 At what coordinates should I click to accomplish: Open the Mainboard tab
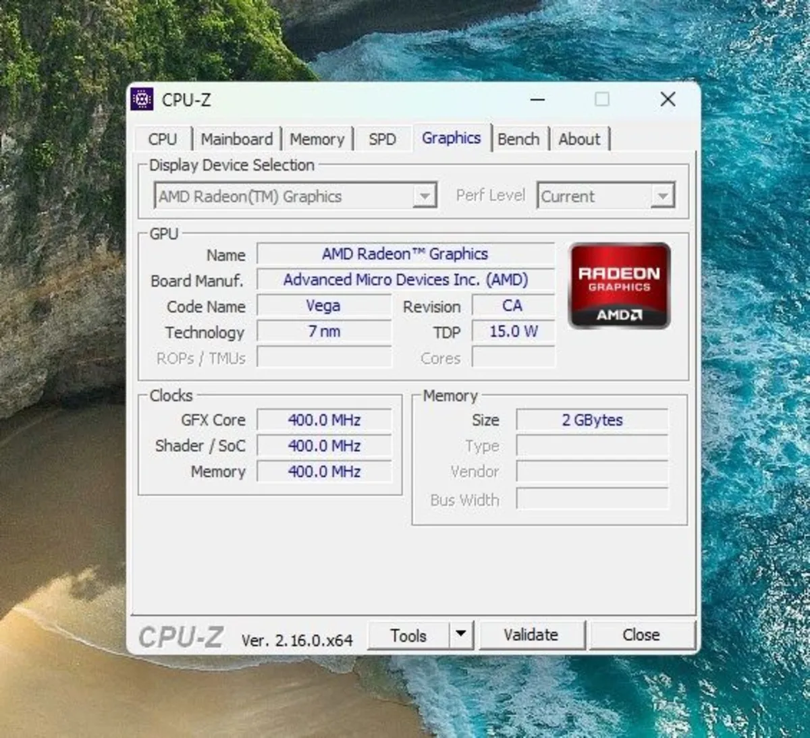[237, 139]
